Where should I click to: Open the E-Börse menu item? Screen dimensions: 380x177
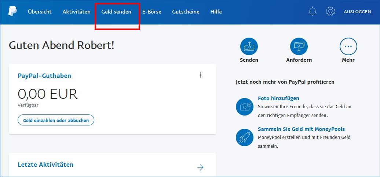tap(152, 12)
